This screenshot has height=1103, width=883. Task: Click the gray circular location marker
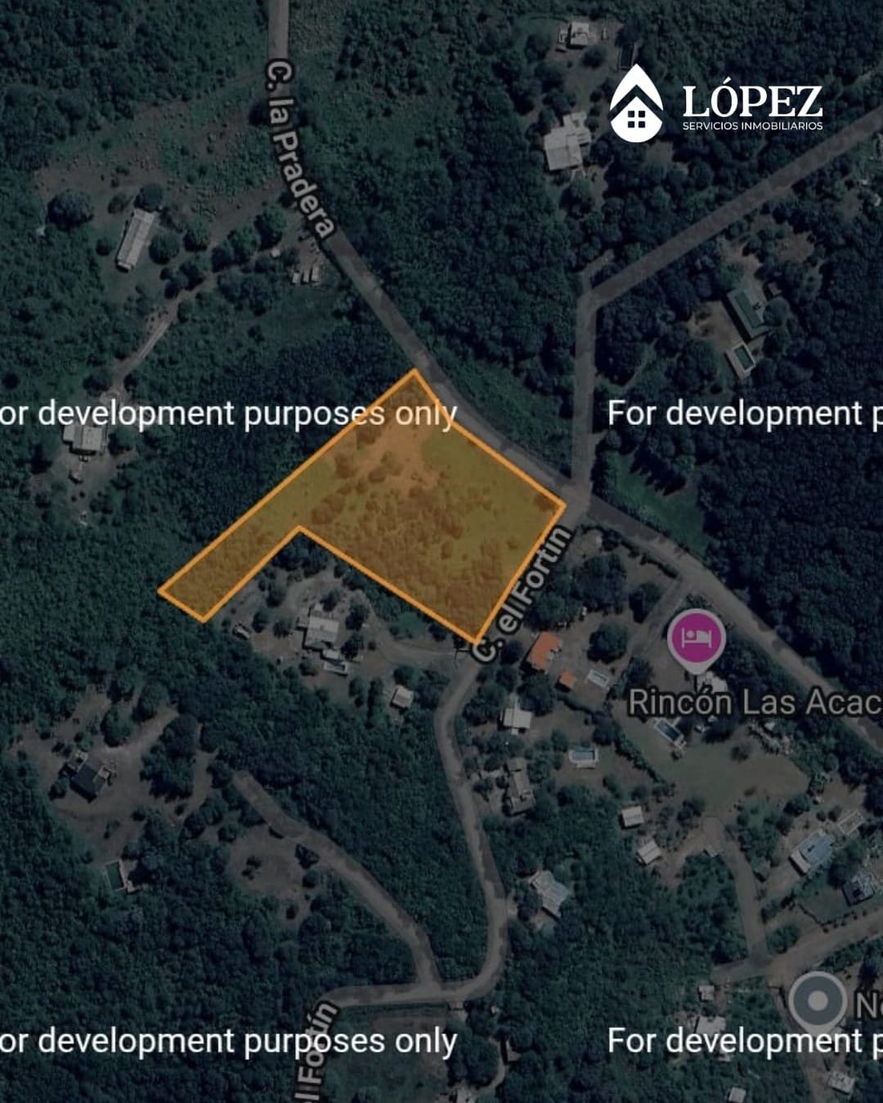[x=818, y=1001]
